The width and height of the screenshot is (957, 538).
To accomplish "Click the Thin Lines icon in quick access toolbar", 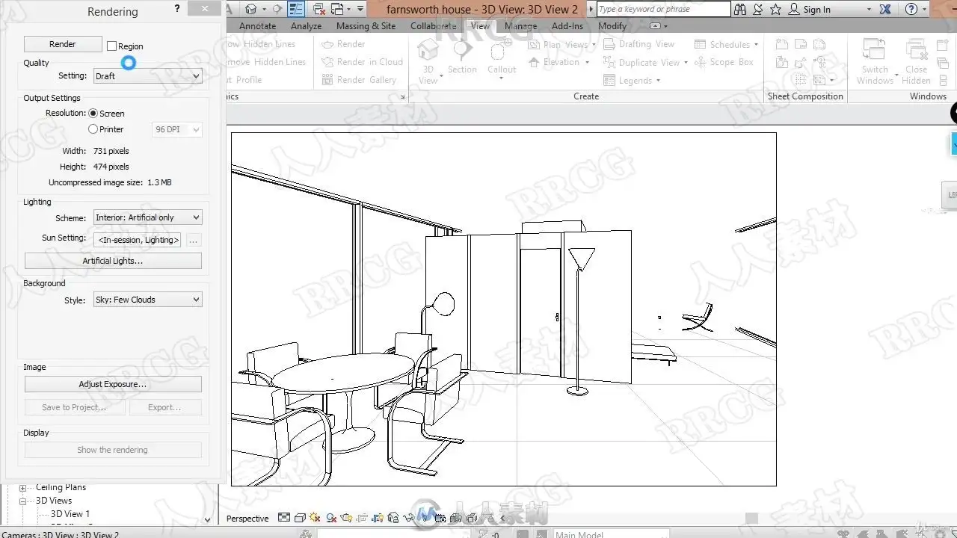I will pyautogui.click(x=296, y=9).
